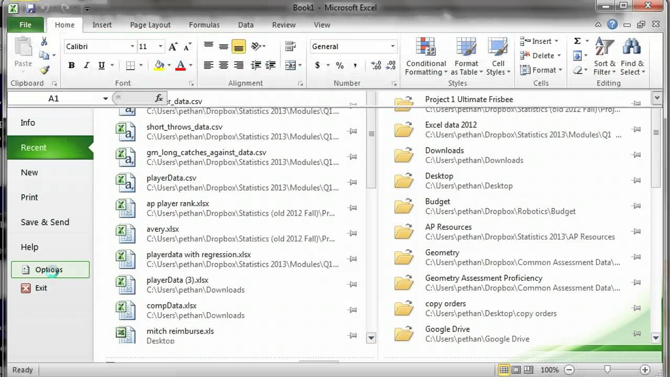Adjust the zoom slider in status bar
This screenshot has width=670, height=377.
click(608, 370)
